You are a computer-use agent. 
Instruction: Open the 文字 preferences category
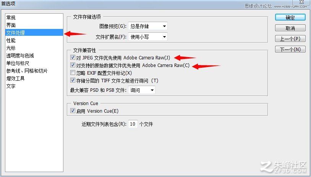coord(11,86)
